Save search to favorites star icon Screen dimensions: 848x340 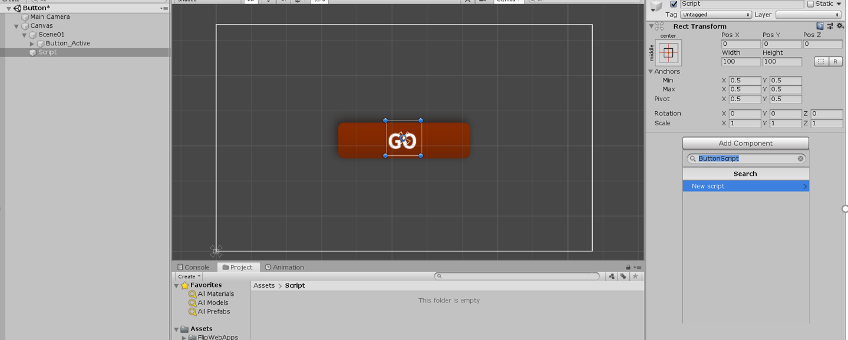(x=635, y=276)
